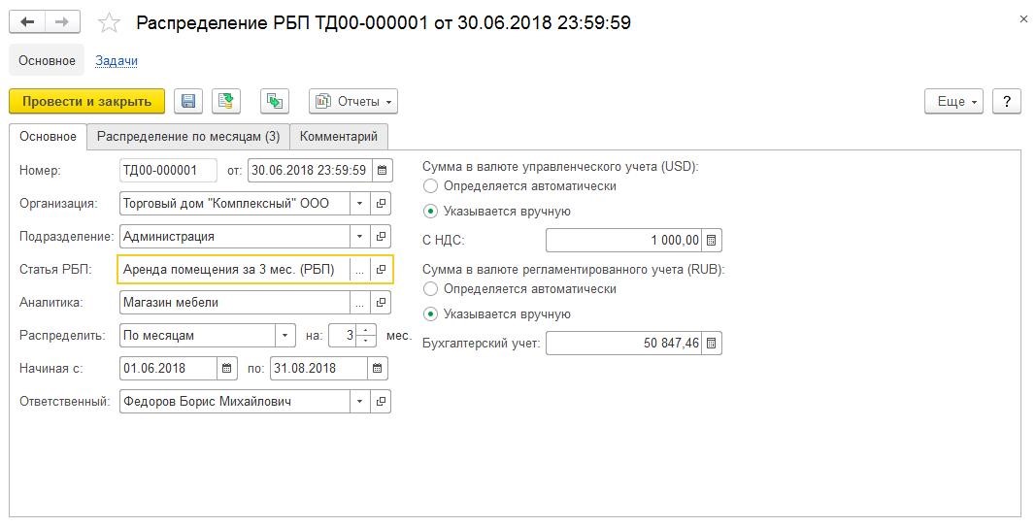The width and height of the screenshot is (1036, 527).
Task: Click the С НДС amount field
Action: click(623, 241)
